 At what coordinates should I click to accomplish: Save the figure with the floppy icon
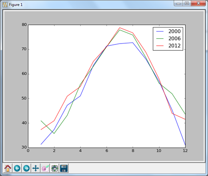point(64,168)
